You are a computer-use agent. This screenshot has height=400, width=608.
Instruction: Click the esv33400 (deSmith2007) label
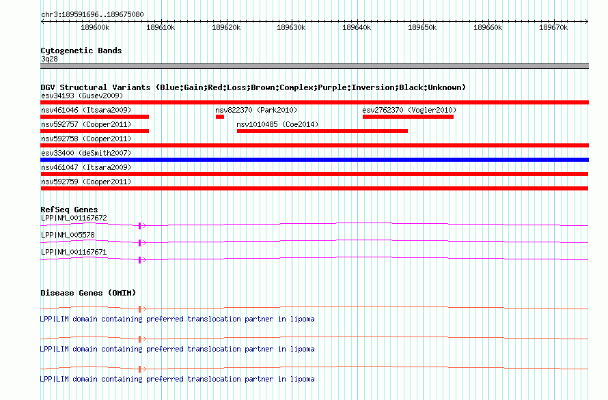[86, 153]
